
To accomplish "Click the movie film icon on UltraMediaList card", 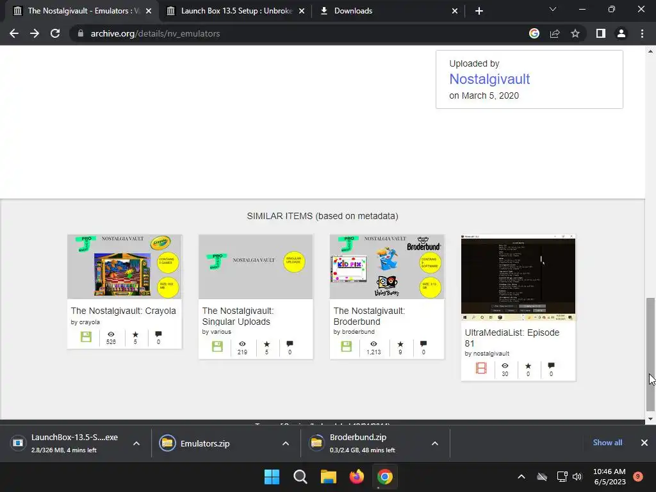I will click(481, 368).
